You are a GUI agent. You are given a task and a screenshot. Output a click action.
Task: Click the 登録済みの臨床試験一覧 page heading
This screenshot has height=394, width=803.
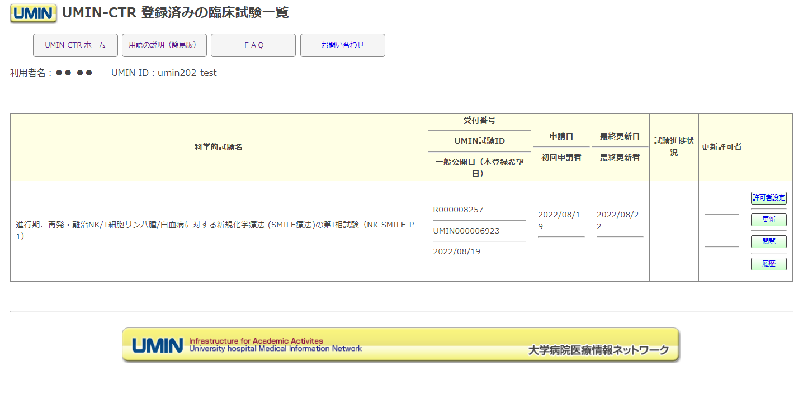click(x=215, y=13)
